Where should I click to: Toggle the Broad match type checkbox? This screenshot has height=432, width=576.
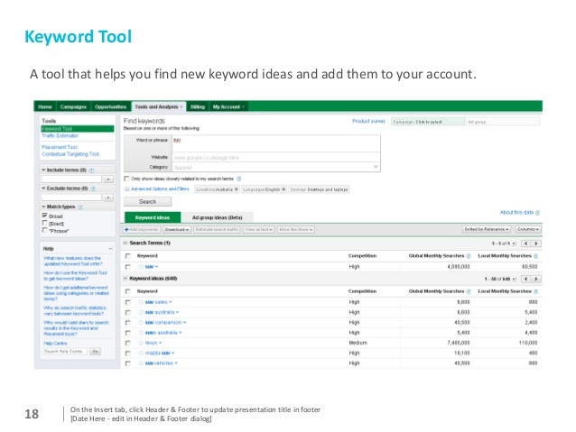[45, 216]
